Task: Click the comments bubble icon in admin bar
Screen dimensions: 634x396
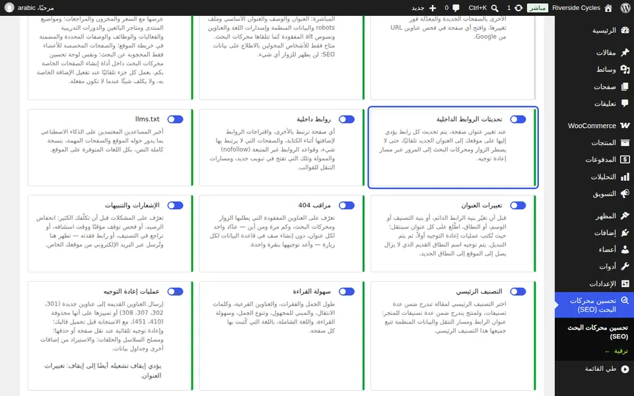Action: [x=456, y=8]
